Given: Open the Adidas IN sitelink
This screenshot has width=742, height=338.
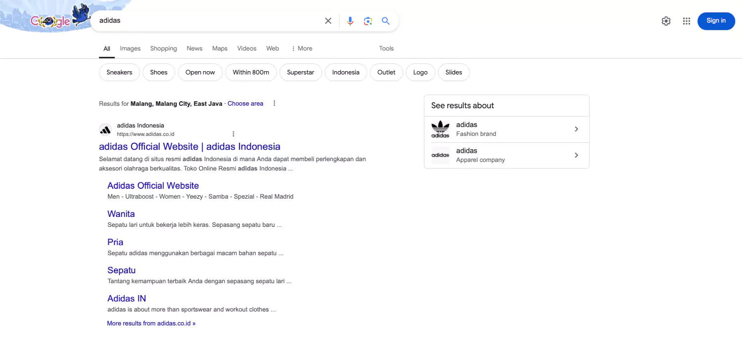Looking at the screenshot, I should [x=127, y=298].
